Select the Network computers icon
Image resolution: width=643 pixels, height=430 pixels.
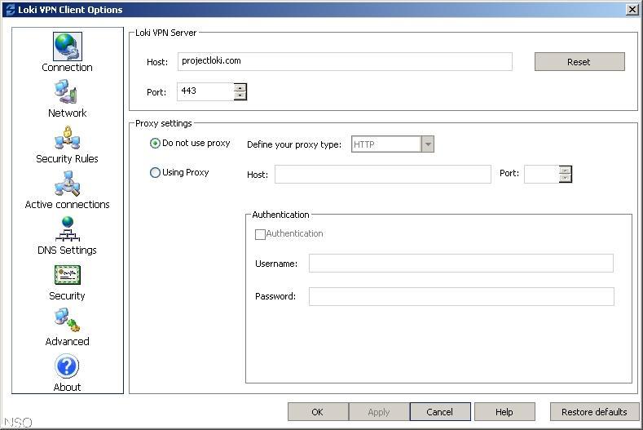point(66,91)
